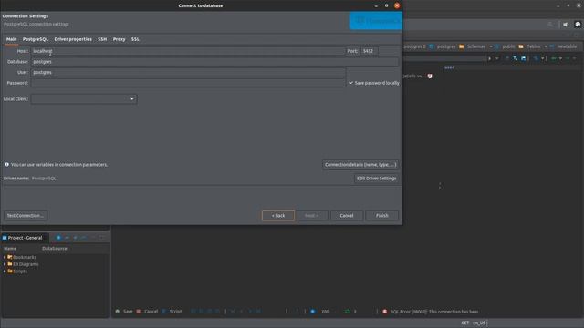Screen dimensions: 584x328
Task: Open Connection details (name, type, ...)
Action: pyautogui.click(x=360, y=164)
